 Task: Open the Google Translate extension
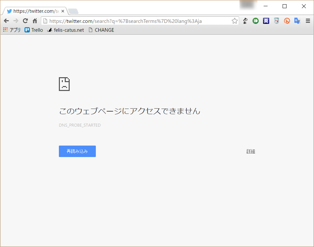point(297,21)
